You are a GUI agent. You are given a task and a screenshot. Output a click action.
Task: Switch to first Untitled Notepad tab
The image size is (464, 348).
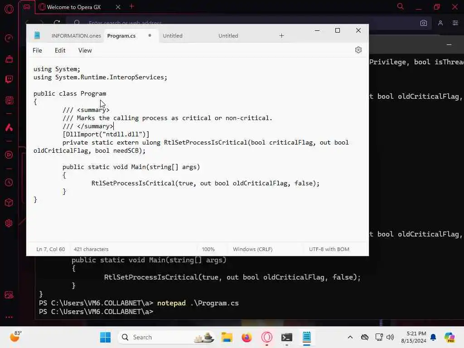pos(173,36)
